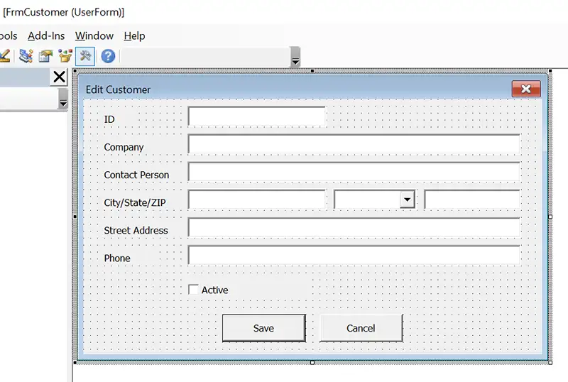Open the Properties Window icon
This screenshot has height=382, width=568.
(x=45, y=56)
